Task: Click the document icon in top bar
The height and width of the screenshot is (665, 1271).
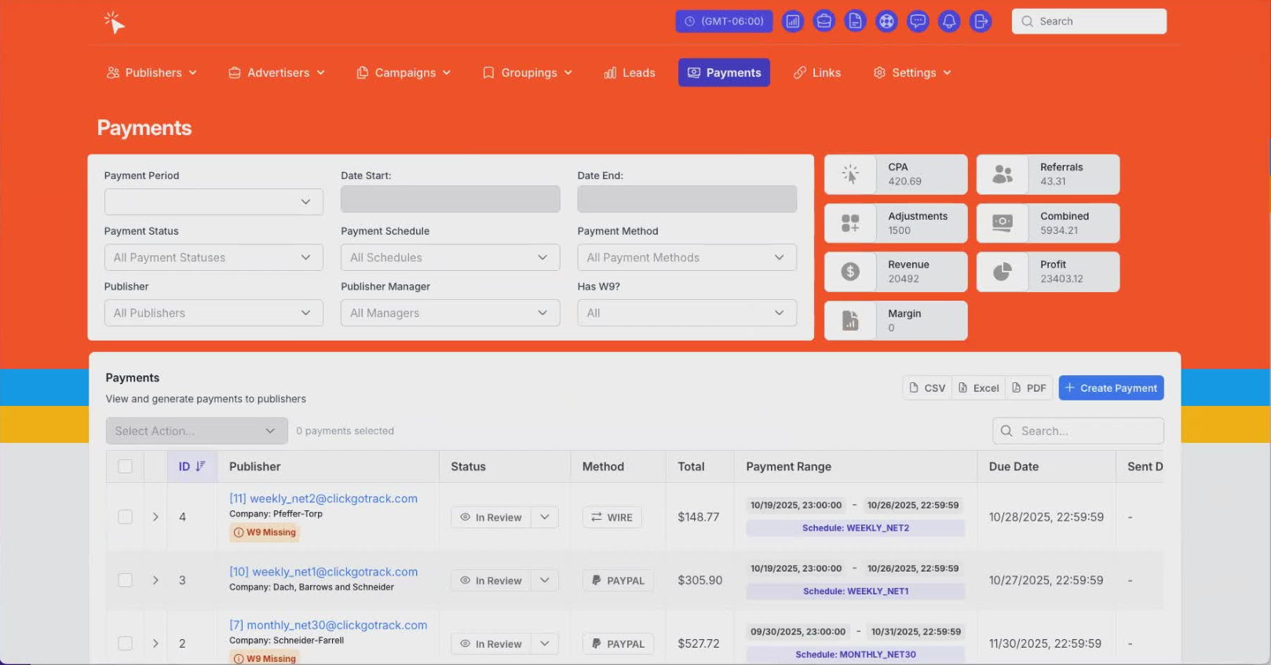Action: [x=855, y=21]
